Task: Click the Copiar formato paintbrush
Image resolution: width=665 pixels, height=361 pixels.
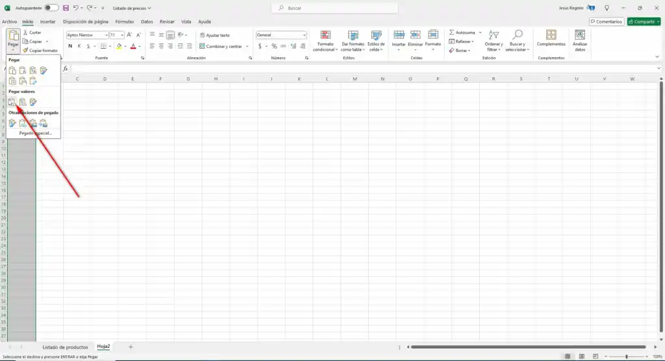Action: (x=40, y=51)
